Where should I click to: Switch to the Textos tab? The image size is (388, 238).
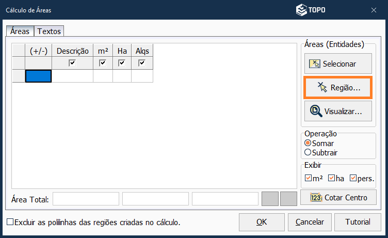click(x=49, y=31)
